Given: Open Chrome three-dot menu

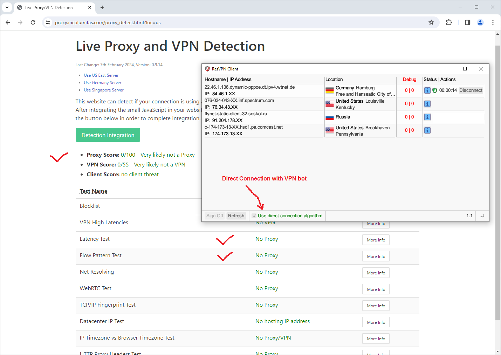Looking at the screenshot, I should coord(493,22).
